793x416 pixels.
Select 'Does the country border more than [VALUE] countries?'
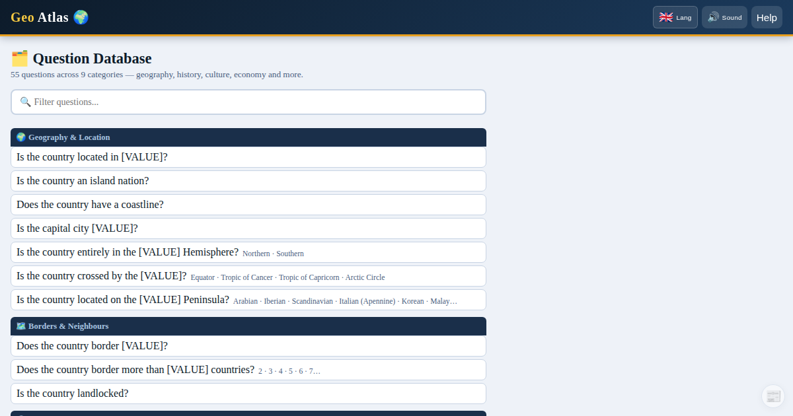click(248, 370)
